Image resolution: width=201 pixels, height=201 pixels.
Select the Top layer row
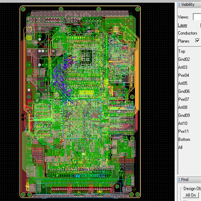click(182, 51)
